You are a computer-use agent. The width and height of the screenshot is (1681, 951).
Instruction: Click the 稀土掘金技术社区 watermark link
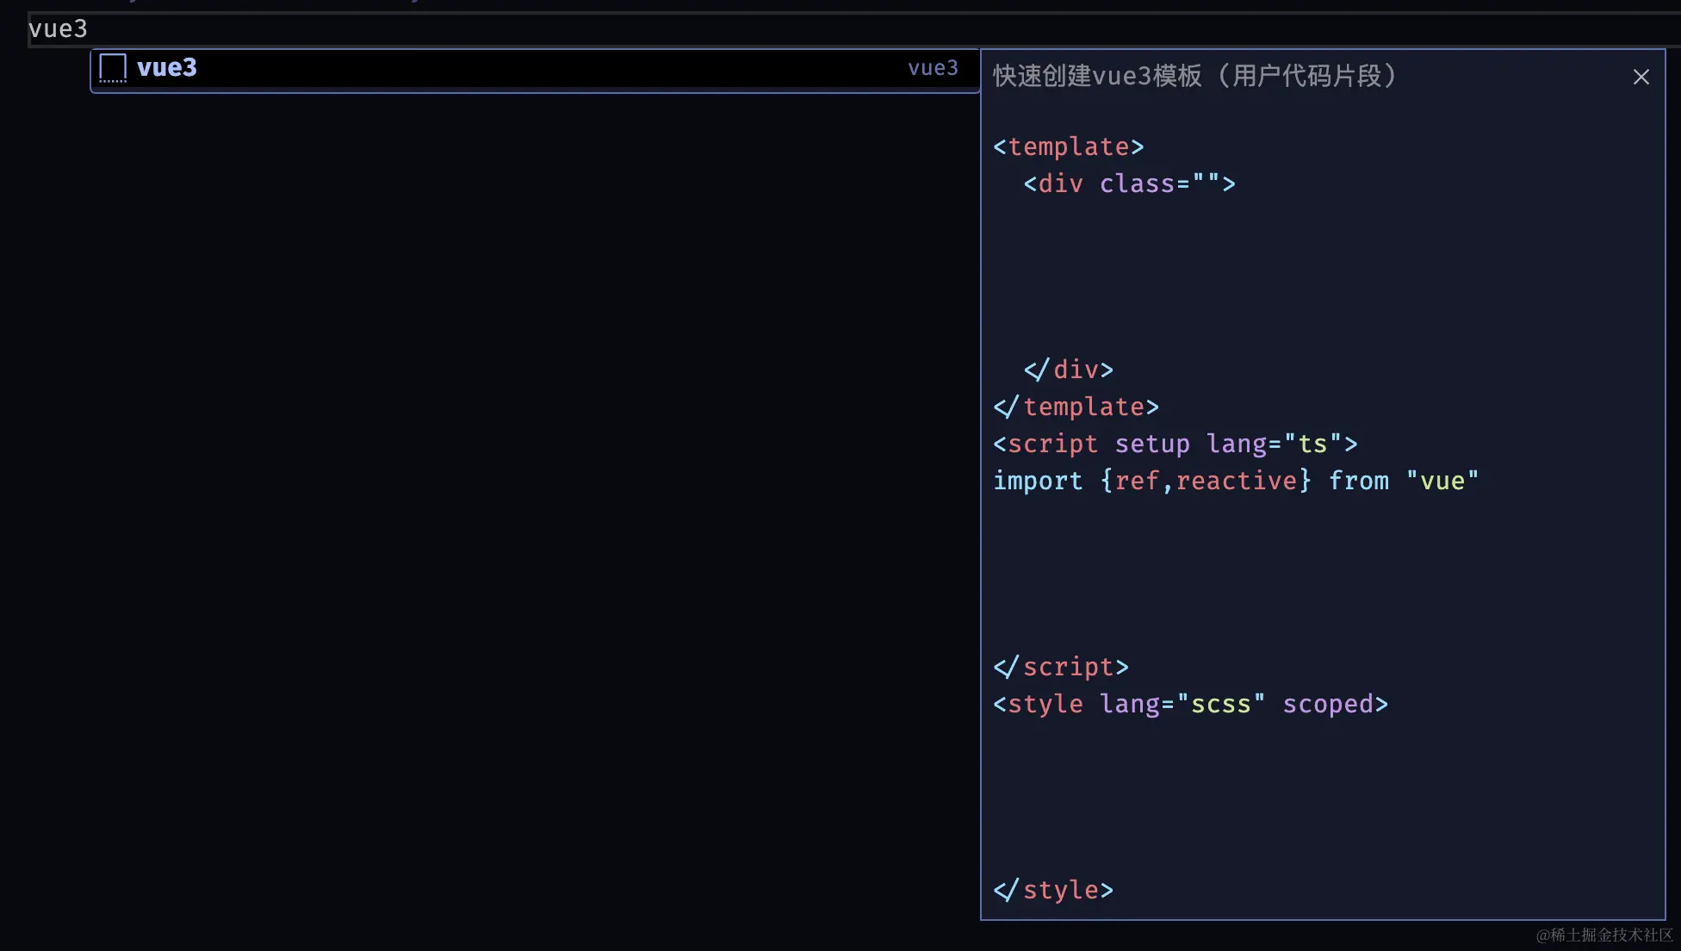1603,933
